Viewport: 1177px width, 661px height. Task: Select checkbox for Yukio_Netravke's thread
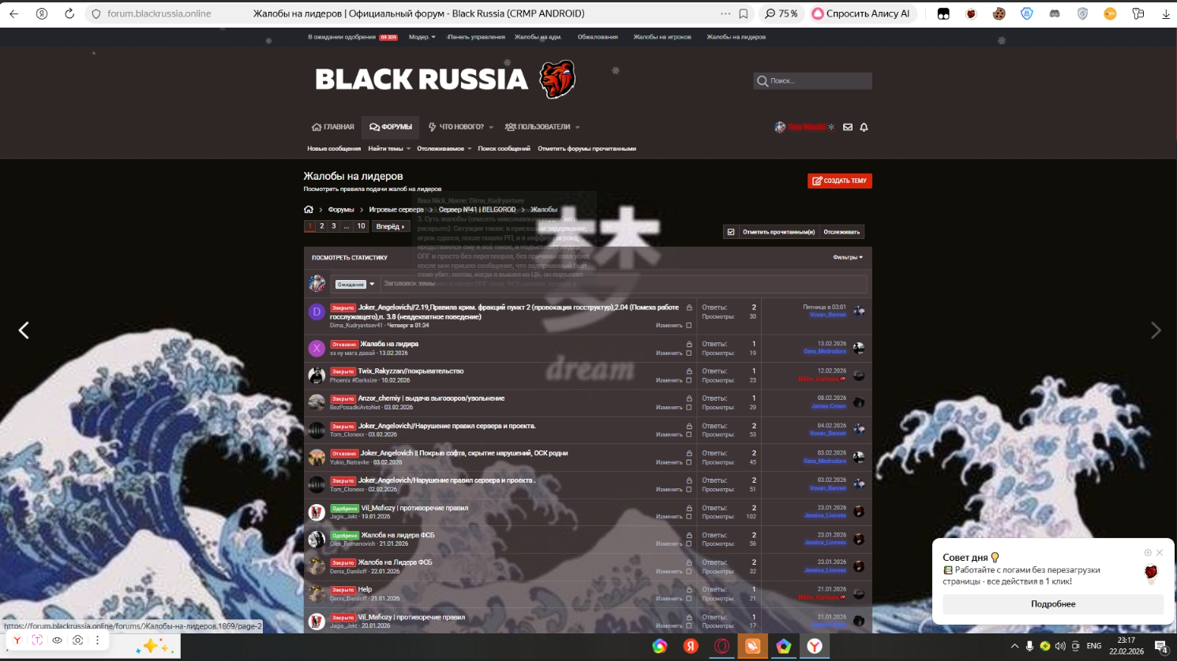(689, 462)
